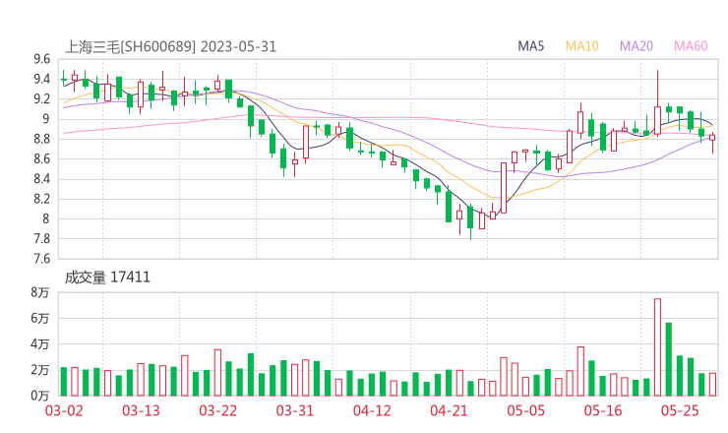Screen dimensions: 728x433
Task: Click the 03-02 date axis label
Action: tap(64, 410)
